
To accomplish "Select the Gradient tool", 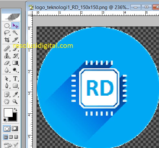I will (x=15, y=63).
